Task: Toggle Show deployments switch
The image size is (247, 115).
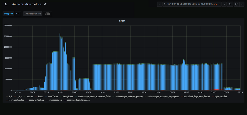Action: [x=48, y=14]
